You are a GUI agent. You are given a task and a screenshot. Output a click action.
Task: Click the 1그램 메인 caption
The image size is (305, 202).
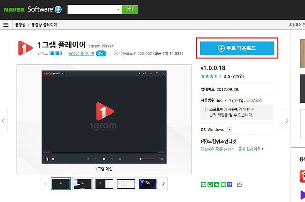[x=104, y=169]
